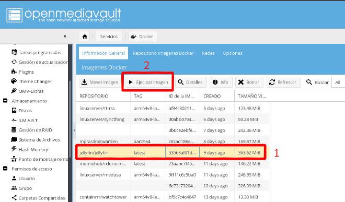
Task: Click the Gestión de actualizaciones icon
Action: [x=14, y=62]
